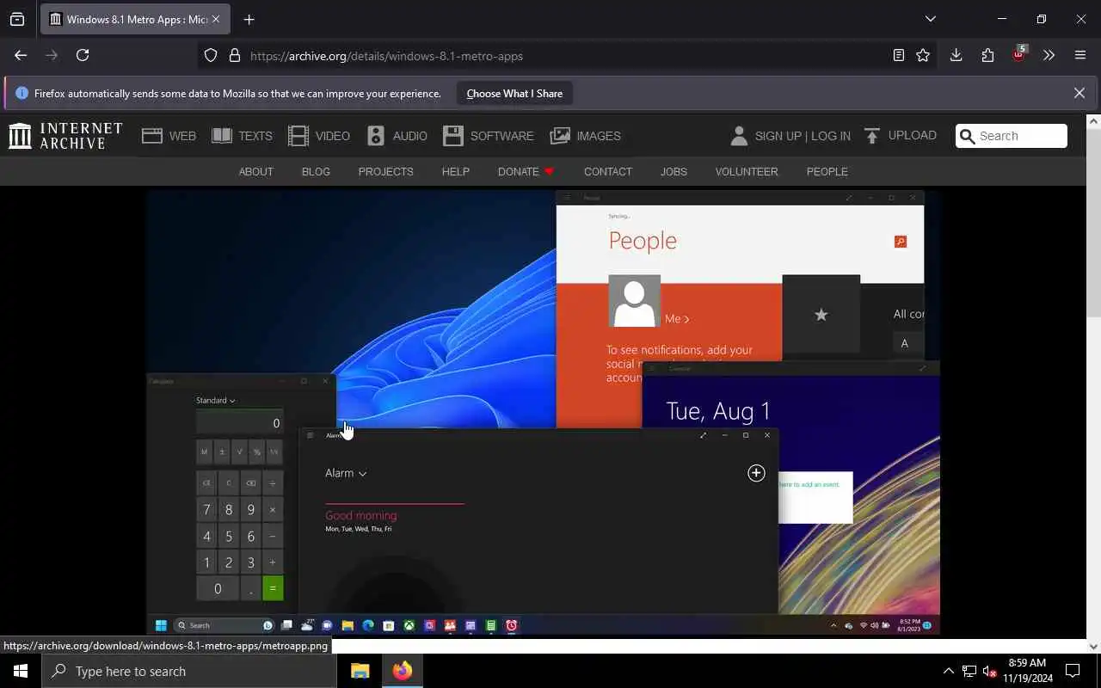Image resolution: width=1101 pixels, height=688 pixels.
Task: Open the ABOUT page link
Action: 255,171
